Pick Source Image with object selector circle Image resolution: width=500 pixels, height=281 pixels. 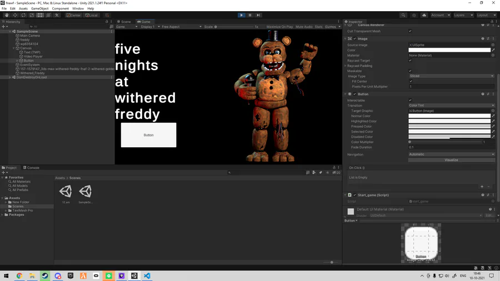click(493, 45)
